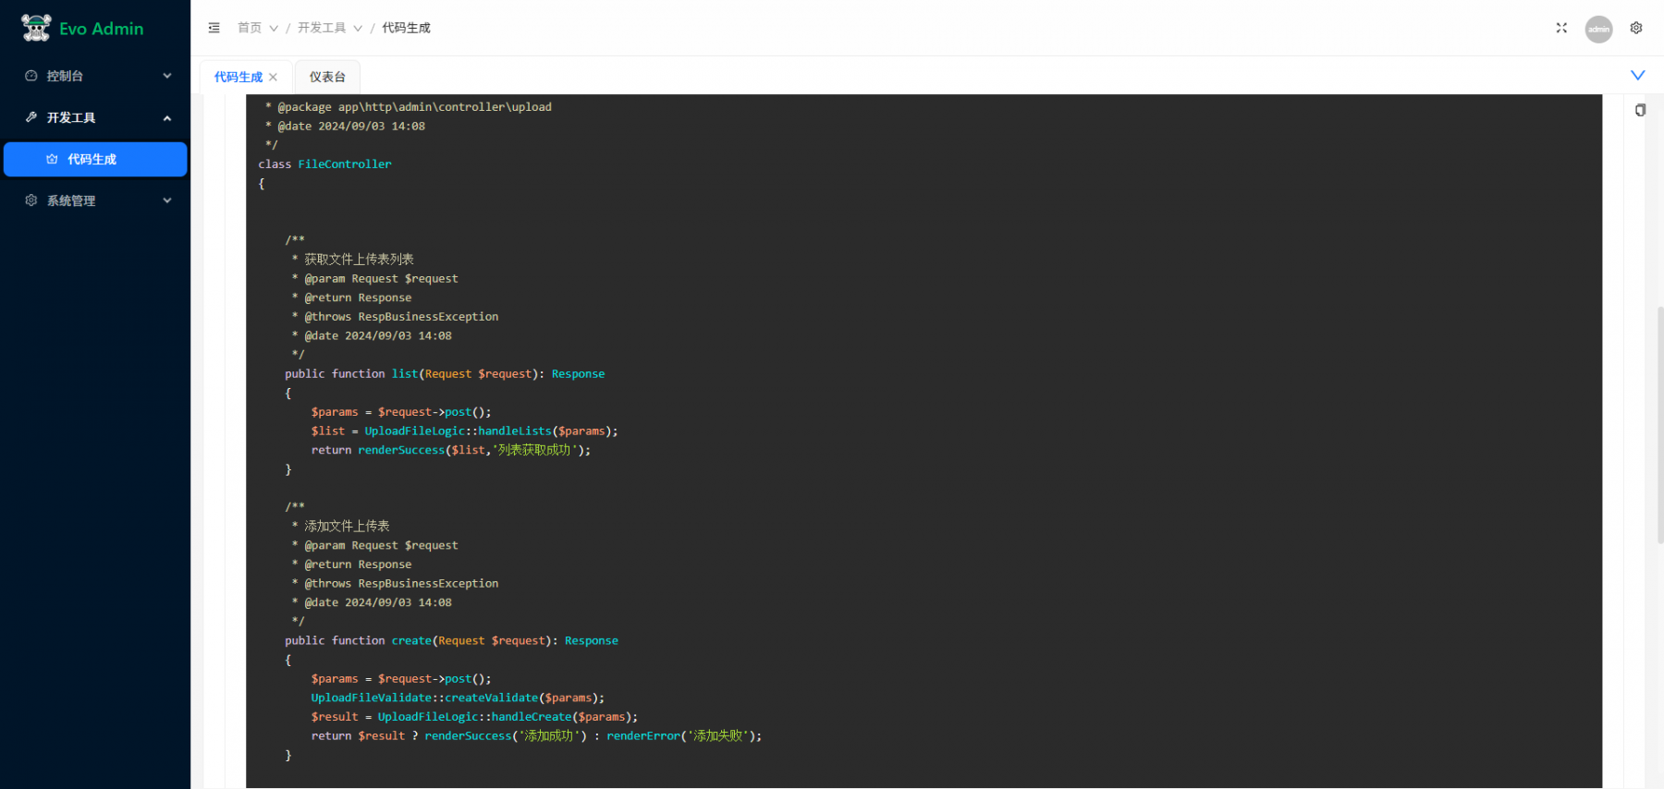Switch to the 代码生成 tab
1664x789 pixels.
(239, 77)
